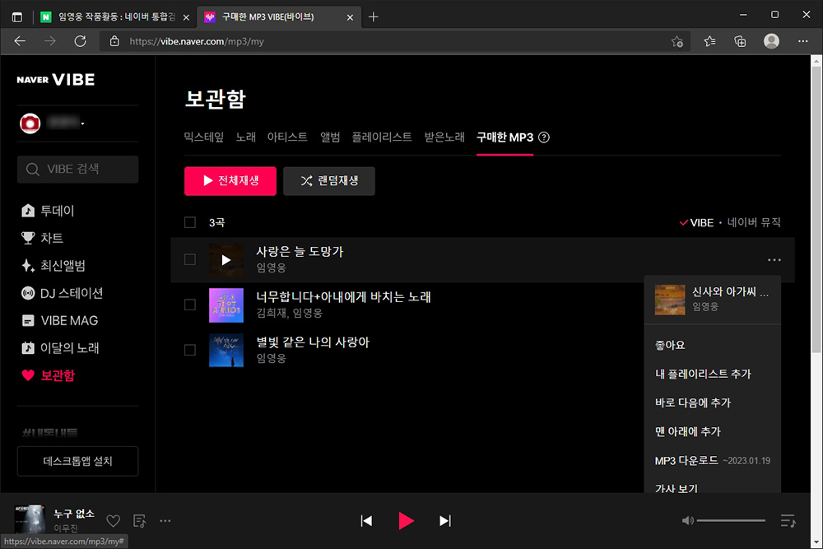Viewport: 823px width, 549px height.
Task: Choose 바로 다음에 추가 menu item
Action: point(693,402)
